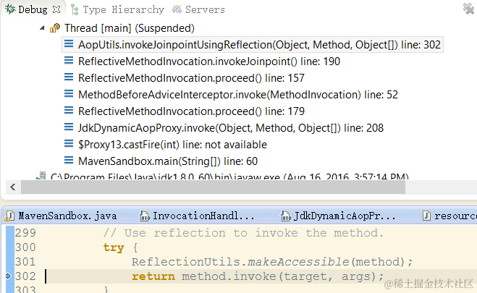Click the Remove All Terminated Launches icon
Image resolution: width=477 pixels, height=293 pixels.
[x=468, y=9]
